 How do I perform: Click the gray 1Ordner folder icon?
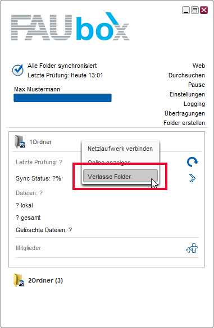click(19, 142)
